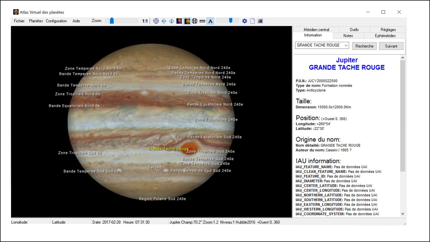The width and height of the screenshot is (430, 242).
Task: Open the Planètes menu
Action: 36,21
